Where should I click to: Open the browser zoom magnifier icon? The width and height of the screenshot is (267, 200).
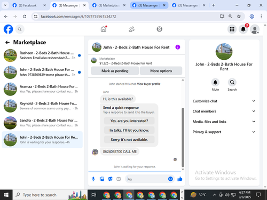pos(230,17)
